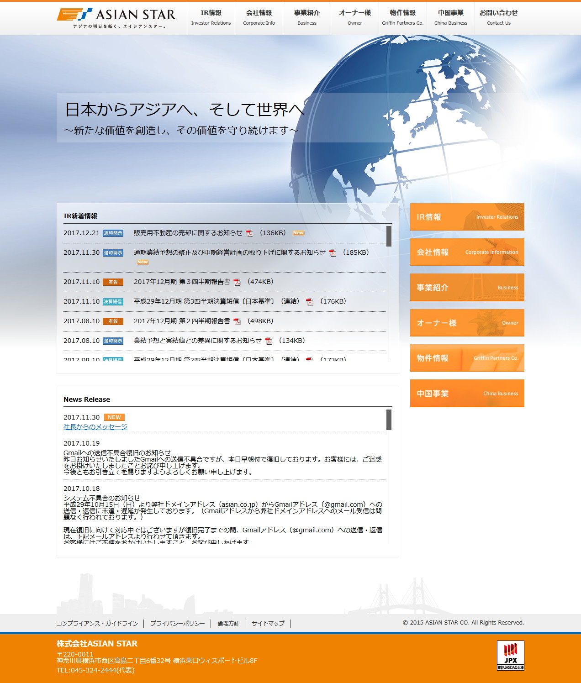The height and width of the screenshot is (683, 581).
Task: Open the 会社情報 Corporate Info menu
Action: pyautogui.click(x=259, y=17)
